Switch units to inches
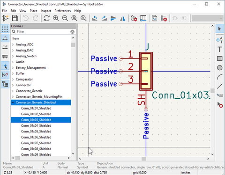Screen dimensions: 225x175 pyautogui.click(x=5, y=38)
